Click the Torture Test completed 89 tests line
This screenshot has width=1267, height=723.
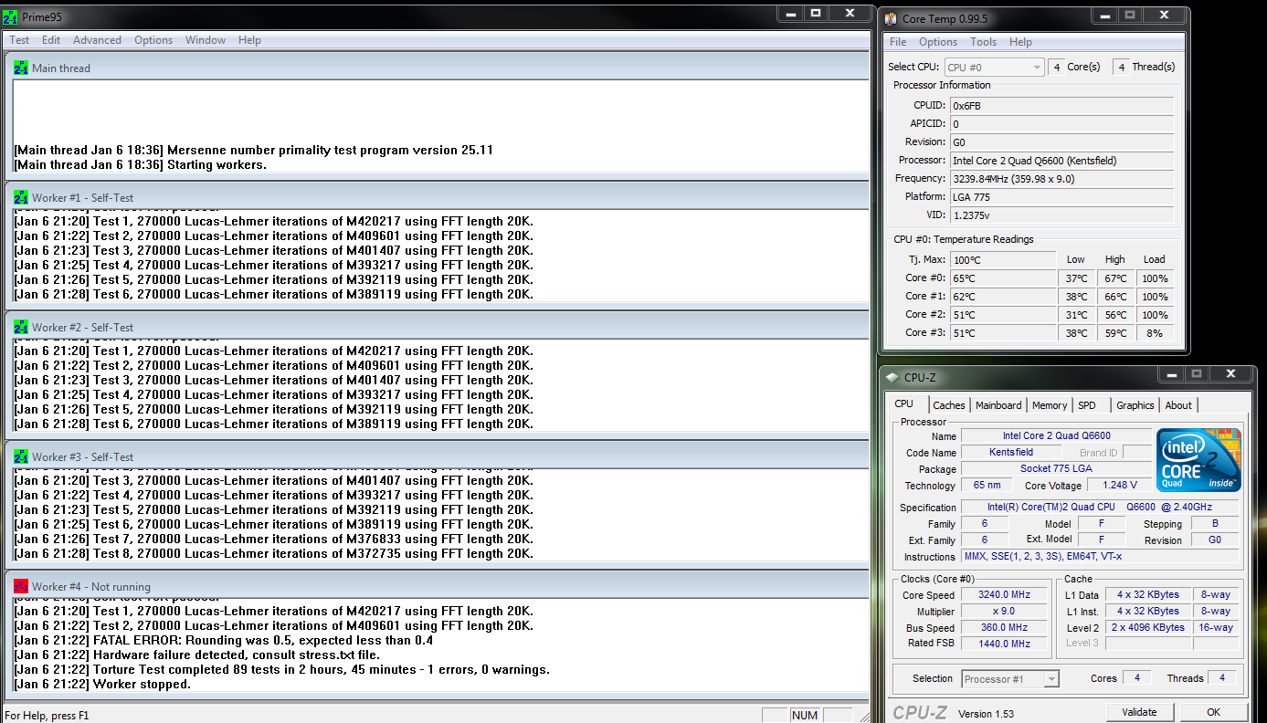[281, 670]
